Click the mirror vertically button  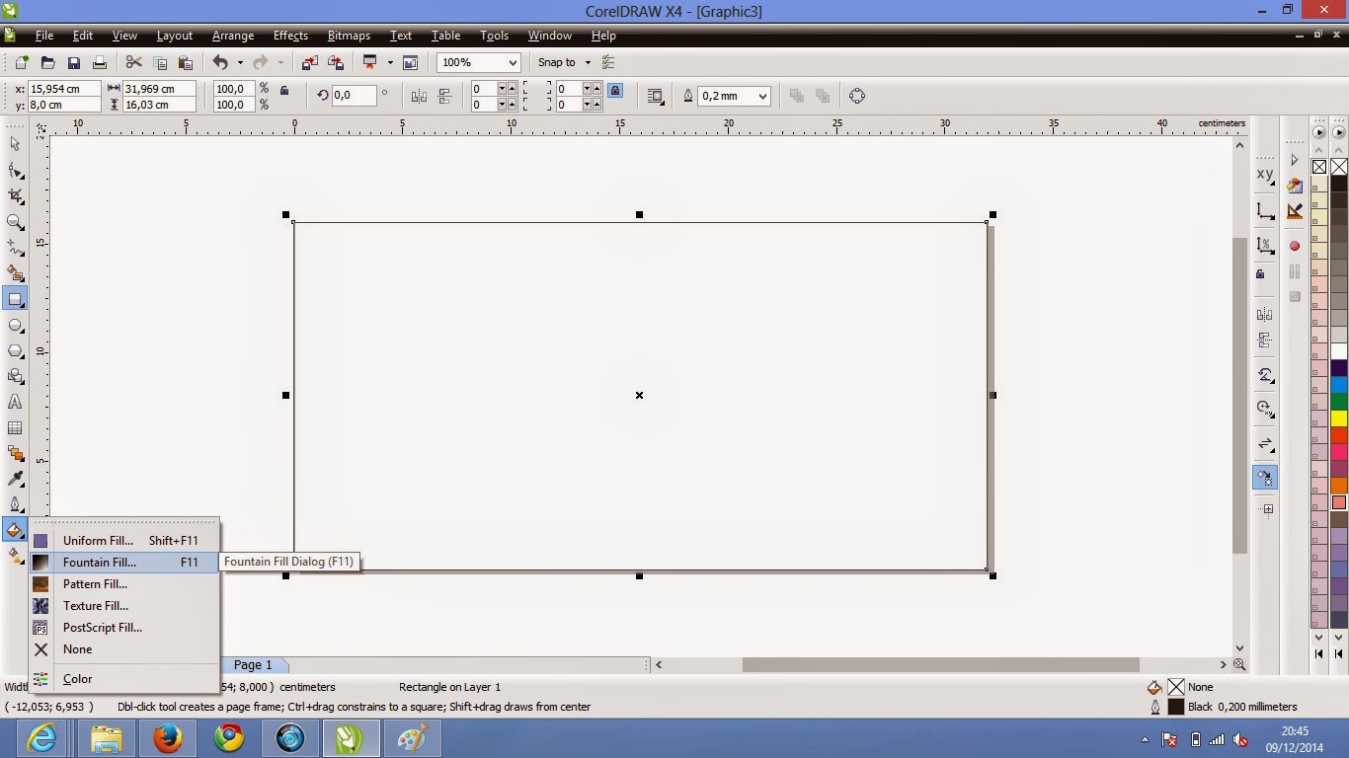point(444,96)
